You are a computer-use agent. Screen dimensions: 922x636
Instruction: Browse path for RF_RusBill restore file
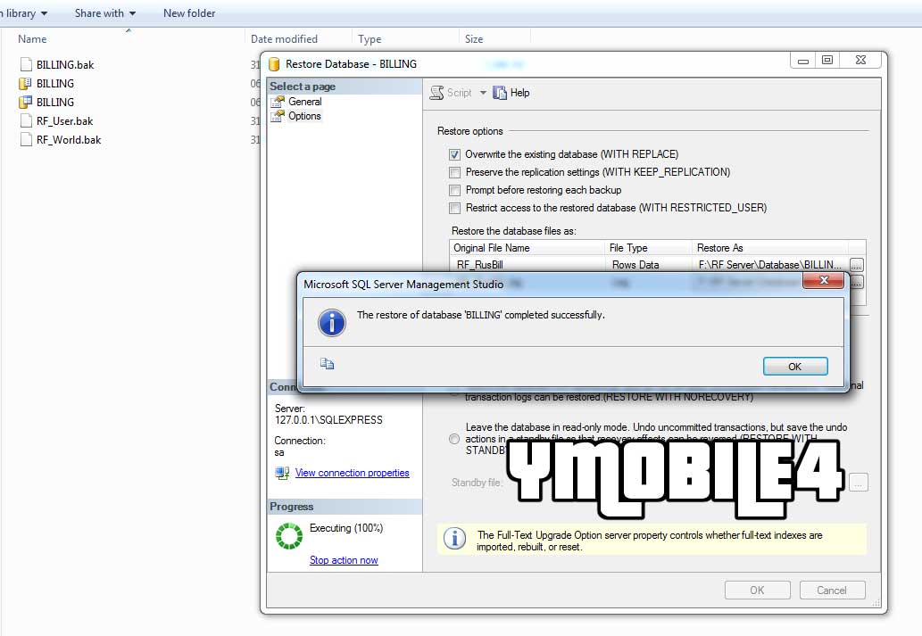pyautogui.click(x=857, y=265)
